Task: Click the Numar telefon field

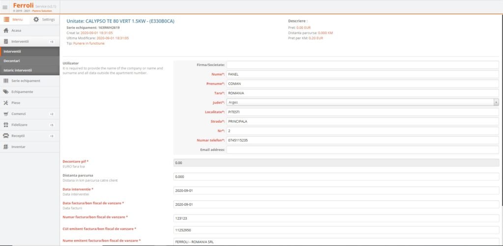Action: pos(363,140)
